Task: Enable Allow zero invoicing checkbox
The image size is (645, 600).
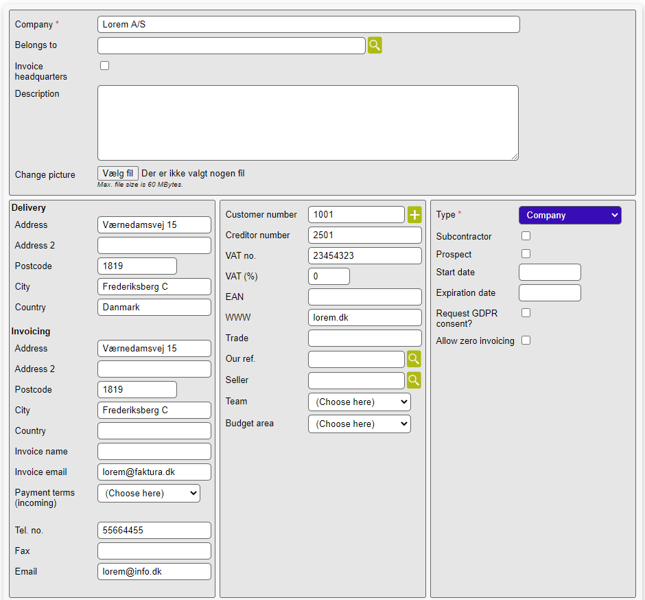Action: (x=526, y=341)
